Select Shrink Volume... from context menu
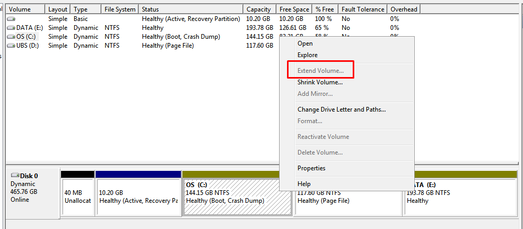Viewport: 523px width, 229px height. click(320, 82)
